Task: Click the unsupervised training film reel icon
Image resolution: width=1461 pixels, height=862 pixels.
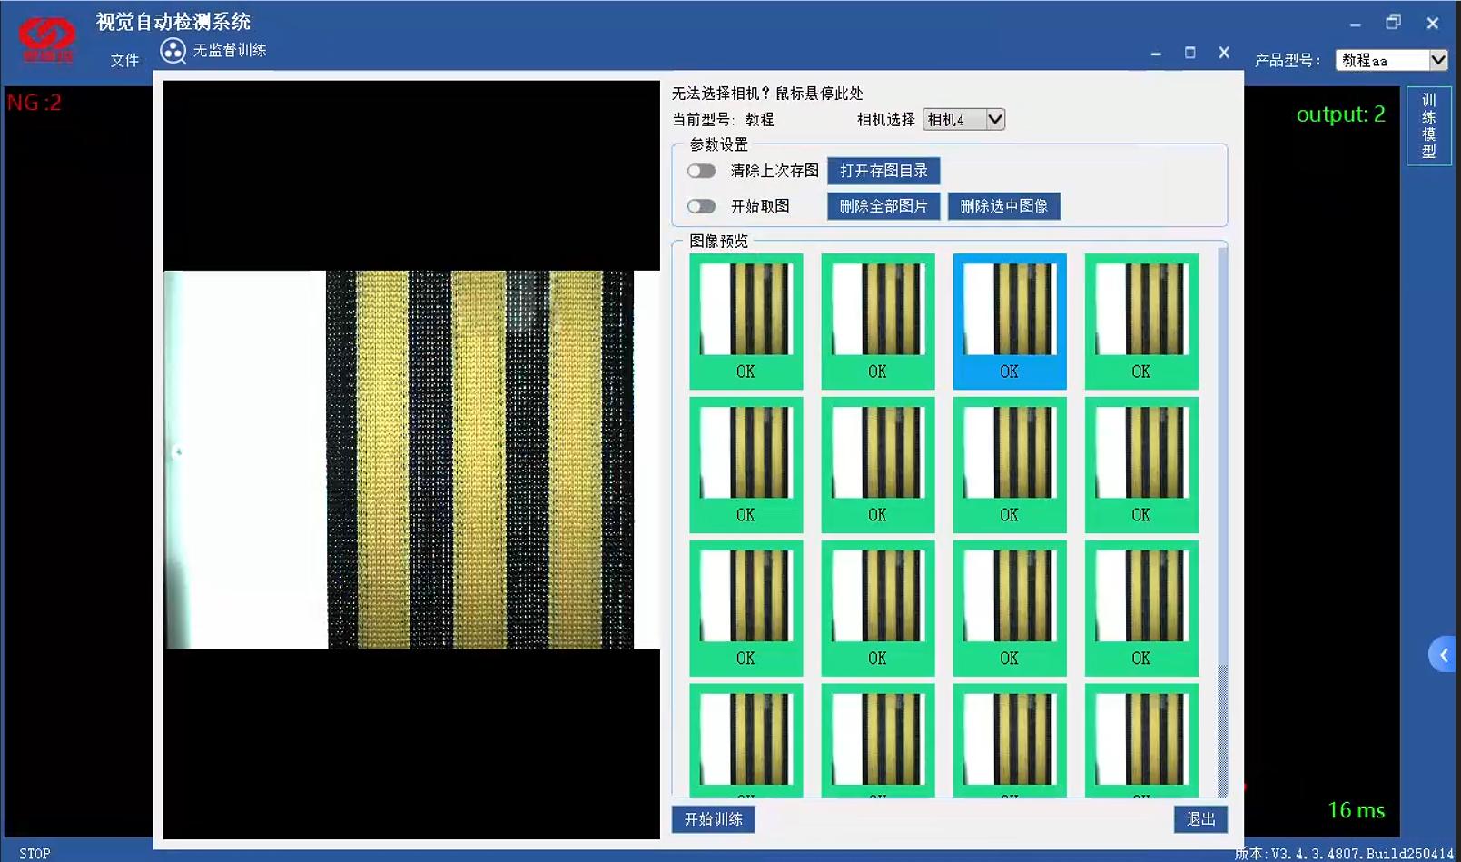Action: click(173, 51)
